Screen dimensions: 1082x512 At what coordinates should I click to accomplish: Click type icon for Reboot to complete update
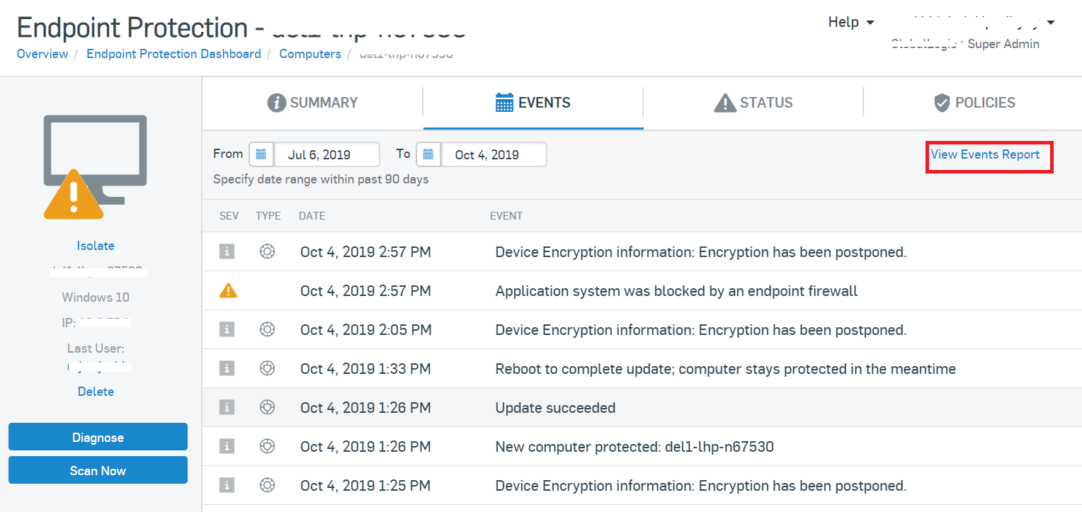[267, 368]
